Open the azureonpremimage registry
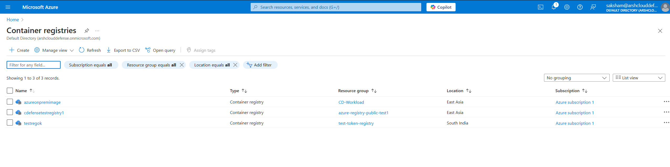 tap(42, 102)
